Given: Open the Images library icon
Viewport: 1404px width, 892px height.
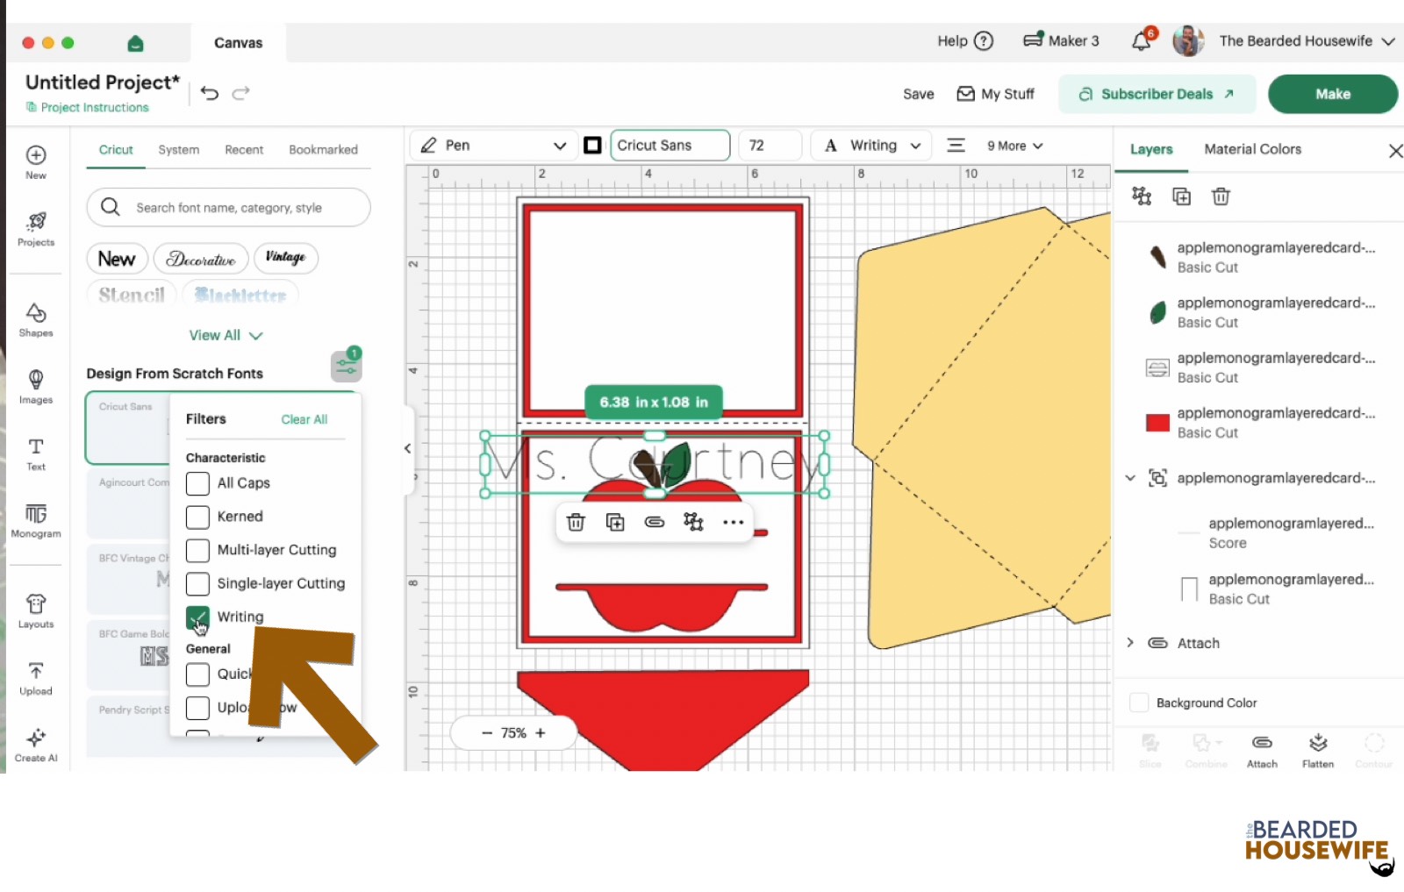Looking at the screenshot, I should (36, 386).
